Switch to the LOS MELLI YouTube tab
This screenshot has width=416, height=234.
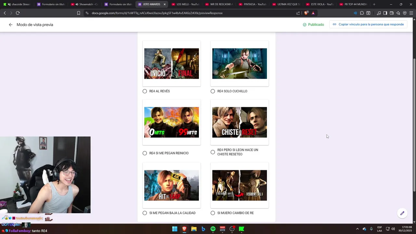click(185, 4)
